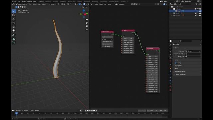Open the Render properties tab icon
213x120 pixels.
pos(170,49)
